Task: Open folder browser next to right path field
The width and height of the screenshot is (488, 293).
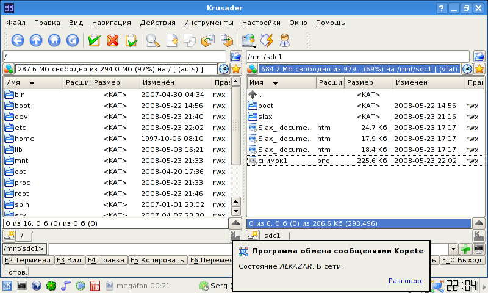Action: 479,57
